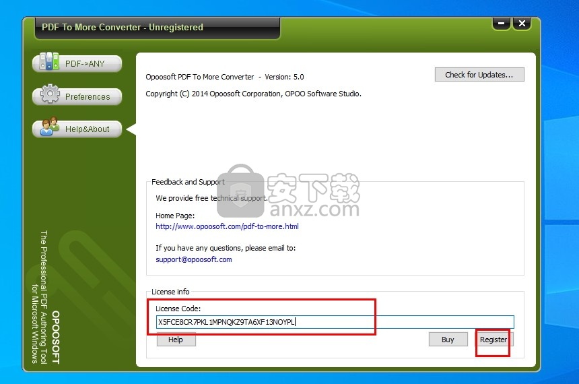The height and width of the screenshot is (384, 579).
Task: Focus the License Code input field
Action: 335,322
